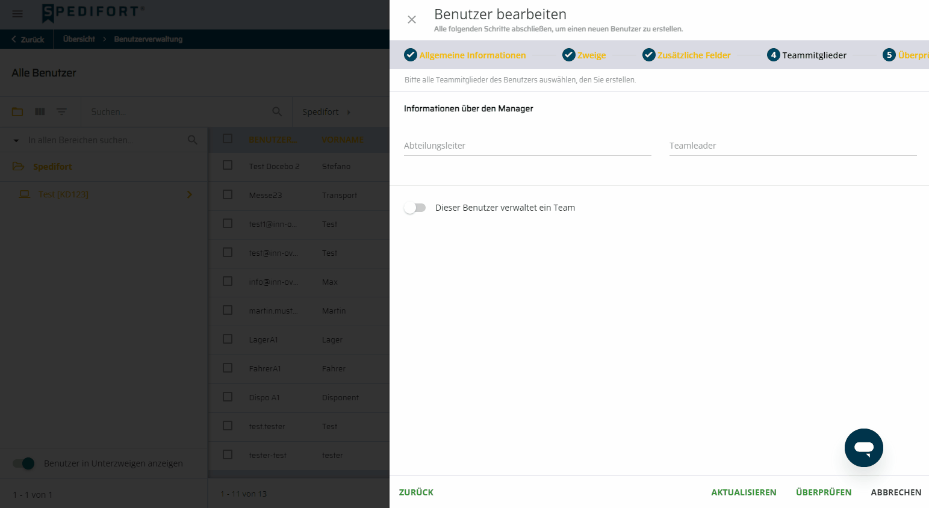The height and width of the screenshot is (508, 929).
Task: Open the Übersicht breadcrumb link
Action: [x=79, y=39]
